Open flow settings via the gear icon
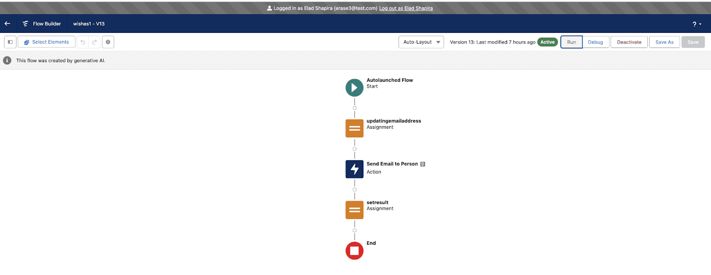 pos(108,42)
